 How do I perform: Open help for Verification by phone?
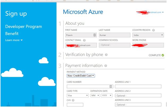point(106,55)
